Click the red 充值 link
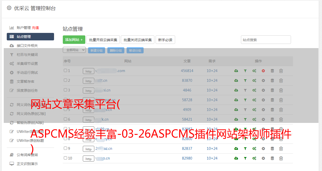The image size is (322, 171). pyautogui.click(x=35, y=28)
